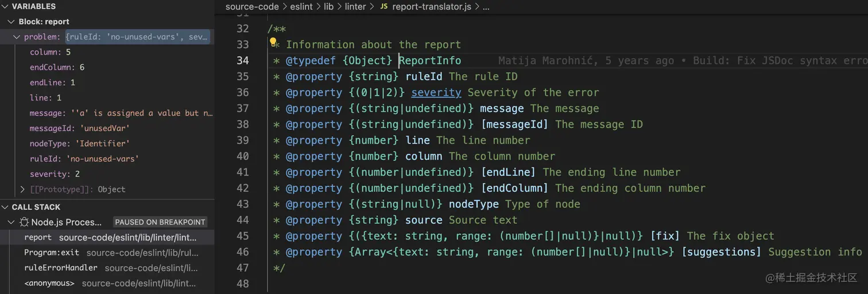868x294 pixels.
Task: Select the message variable row
Action: (x=107, y=113)
